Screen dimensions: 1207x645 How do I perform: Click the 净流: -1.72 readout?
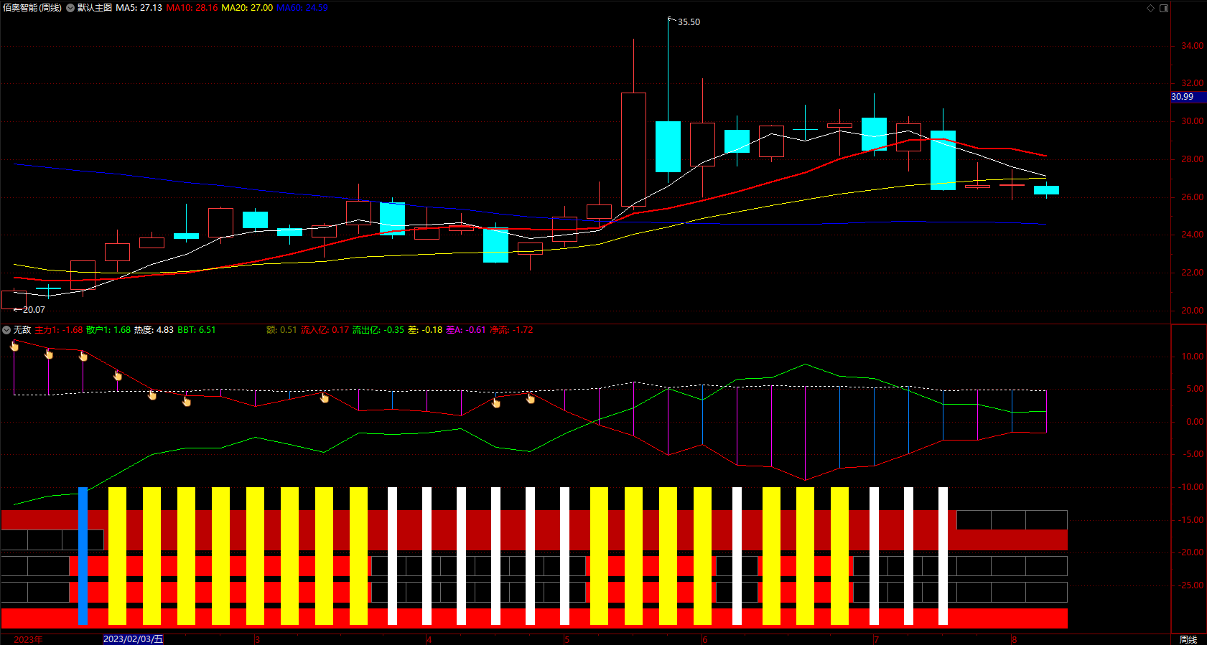click(511, 330)
